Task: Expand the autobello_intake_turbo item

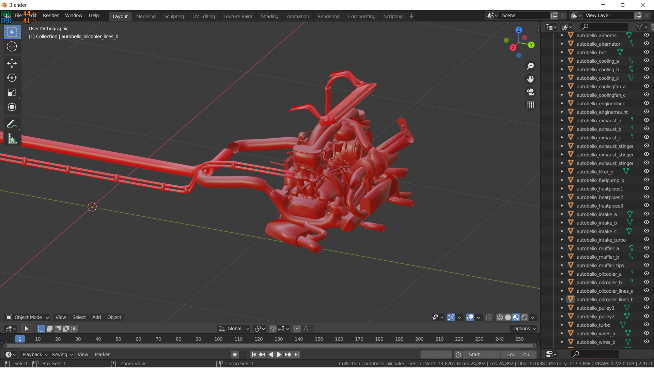Action: point(562,240)
